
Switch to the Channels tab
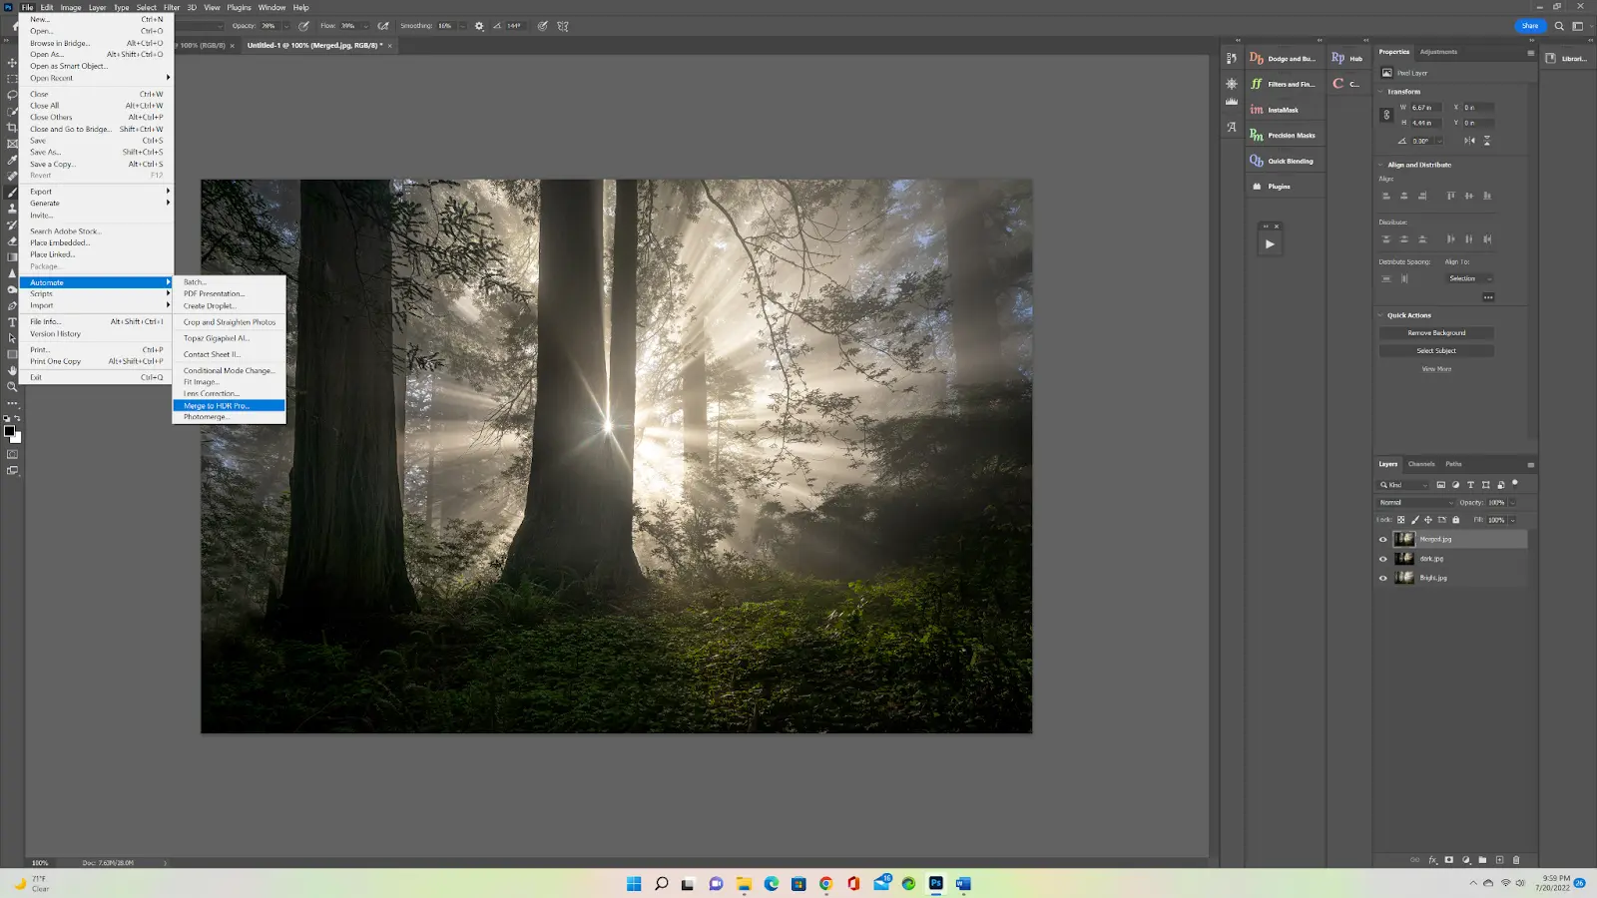coord(1420,464)
